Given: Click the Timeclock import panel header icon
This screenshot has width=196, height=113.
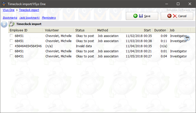Looking at the screenshot, I should pos(12,24).
